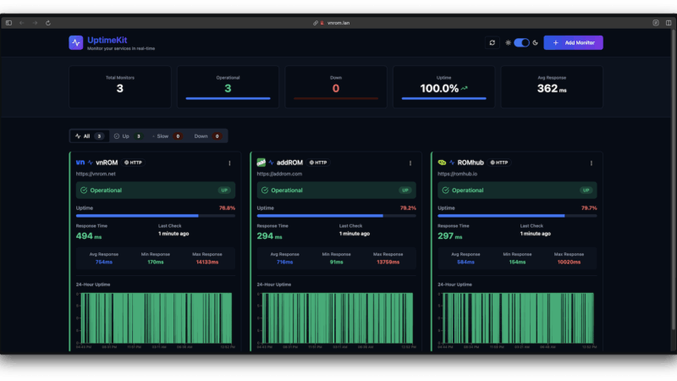Open the ROMhub three-dot options menu
Image resolution: width=677 pixels, height=381 pixels.
pos(592,163)
